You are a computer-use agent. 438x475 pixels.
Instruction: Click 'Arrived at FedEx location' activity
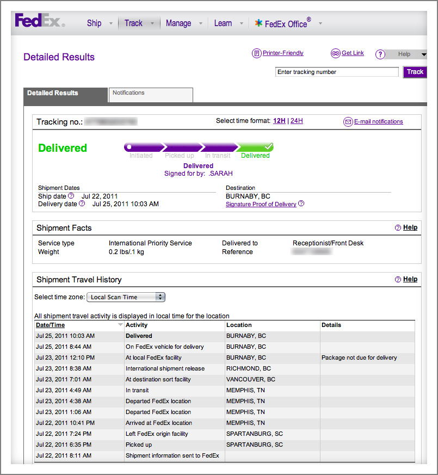coord(159,423)
